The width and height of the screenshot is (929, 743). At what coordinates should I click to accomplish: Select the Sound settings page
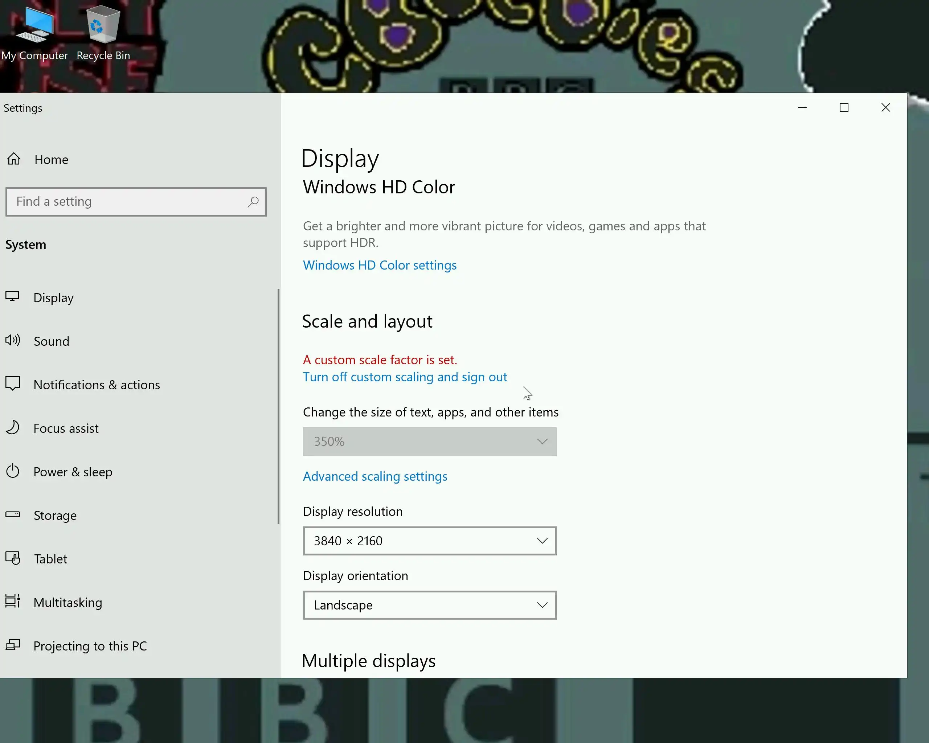click(x=51, y=341)
